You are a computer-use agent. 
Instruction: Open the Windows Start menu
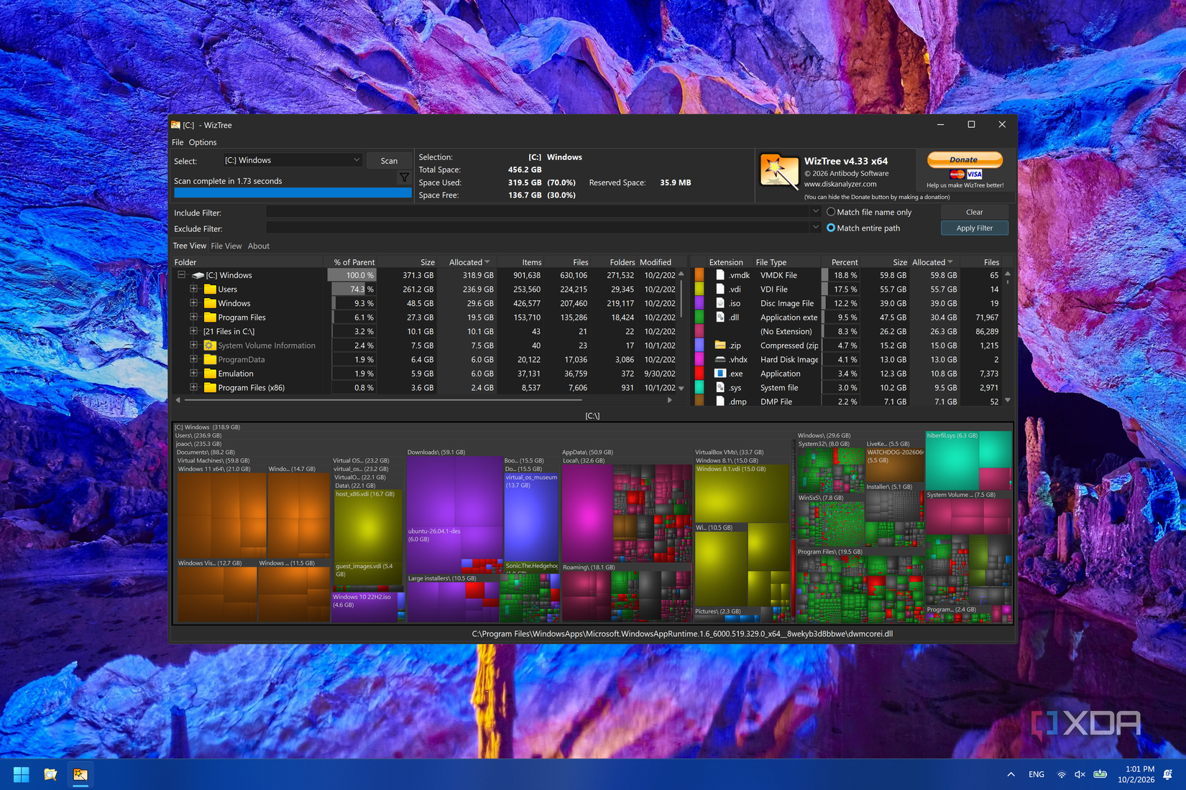click(21, 774)
